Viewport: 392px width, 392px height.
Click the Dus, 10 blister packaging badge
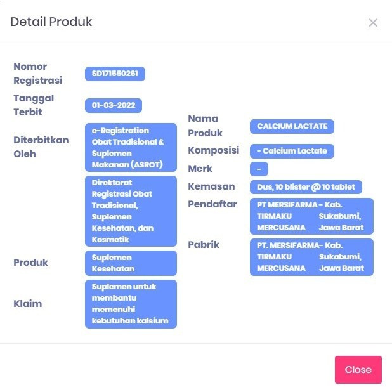[x=306, y=187]
